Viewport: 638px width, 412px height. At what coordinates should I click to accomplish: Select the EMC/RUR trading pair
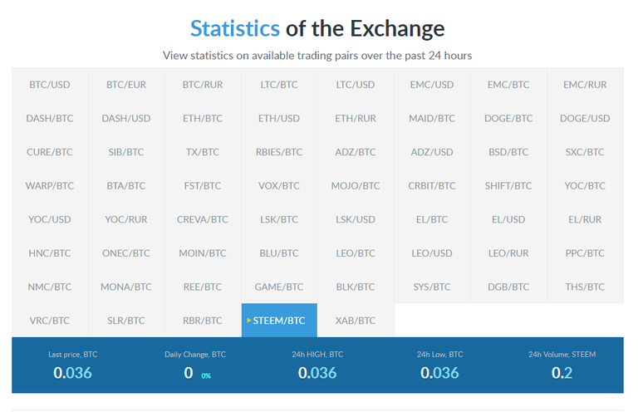[x=585, y=85]
